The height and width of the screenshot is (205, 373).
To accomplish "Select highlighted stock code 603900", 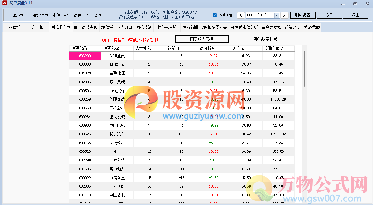I will point(85,56).
